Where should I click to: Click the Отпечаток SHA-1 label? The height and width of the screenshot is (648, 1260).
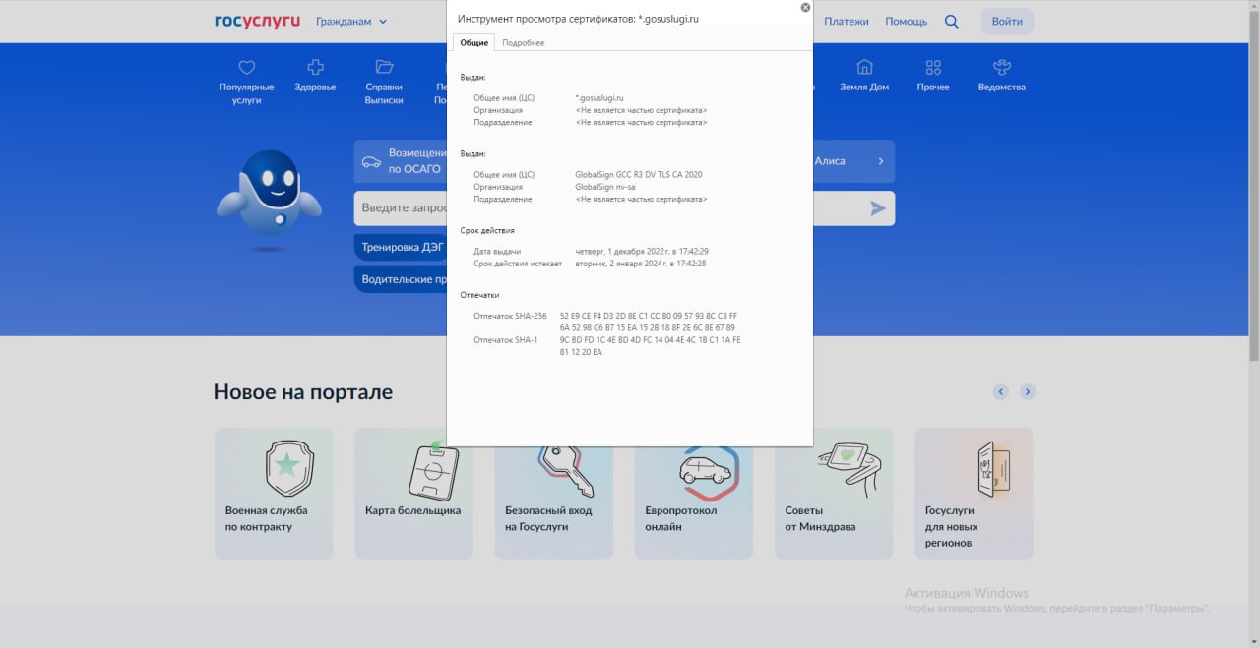click(506, 340)
